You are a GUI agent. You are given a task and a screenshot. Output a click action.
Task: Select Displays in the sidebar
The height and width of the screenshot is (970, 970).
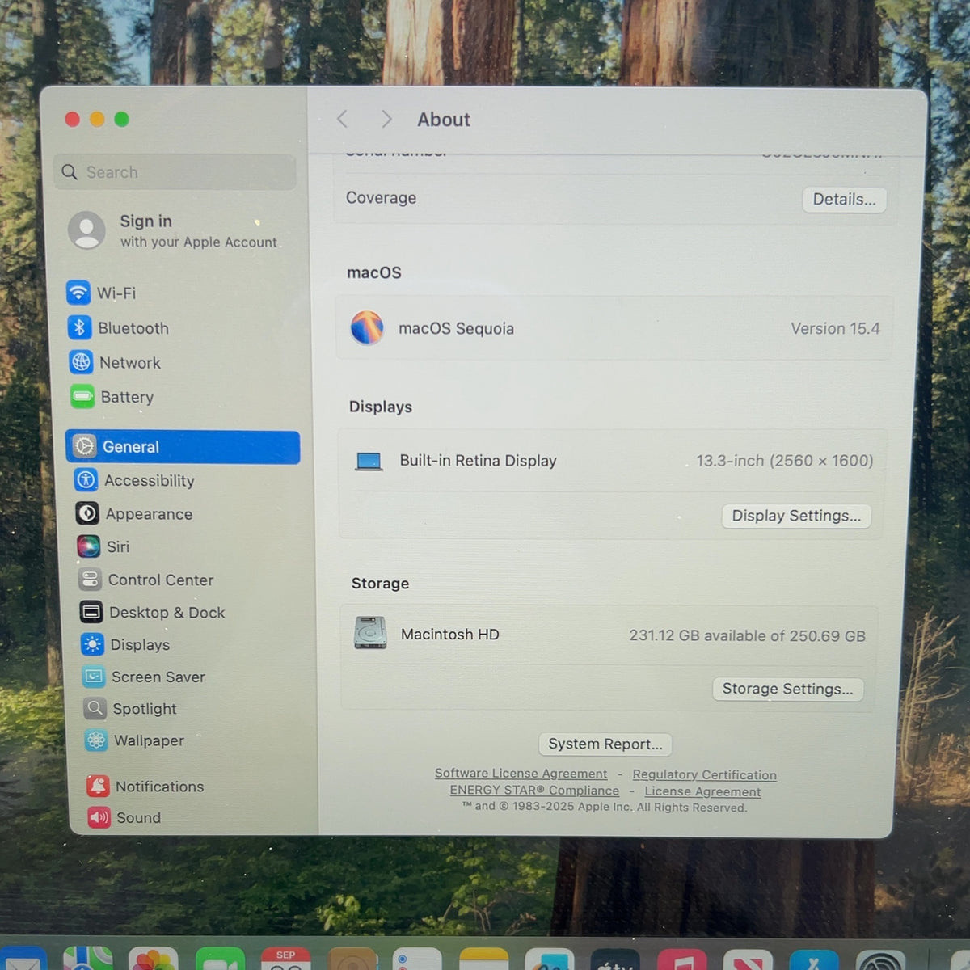(x=125, y=644)
